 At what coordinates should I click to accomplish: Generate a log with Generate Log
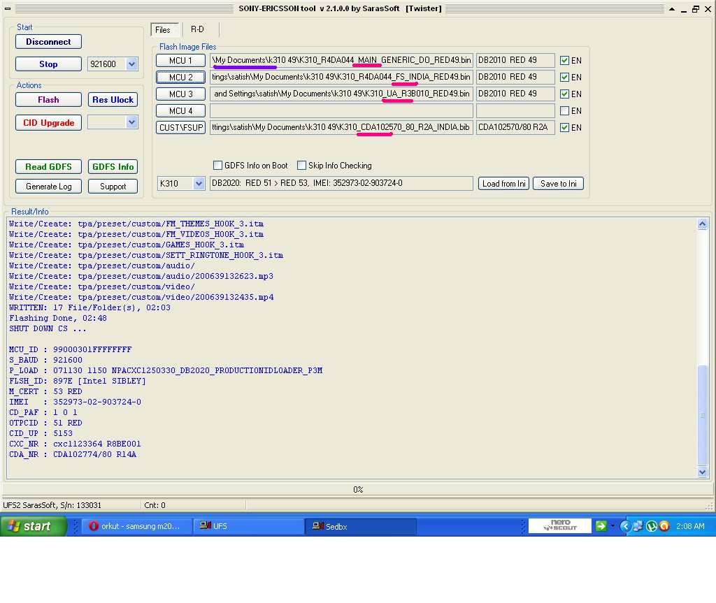coord(48,186)
